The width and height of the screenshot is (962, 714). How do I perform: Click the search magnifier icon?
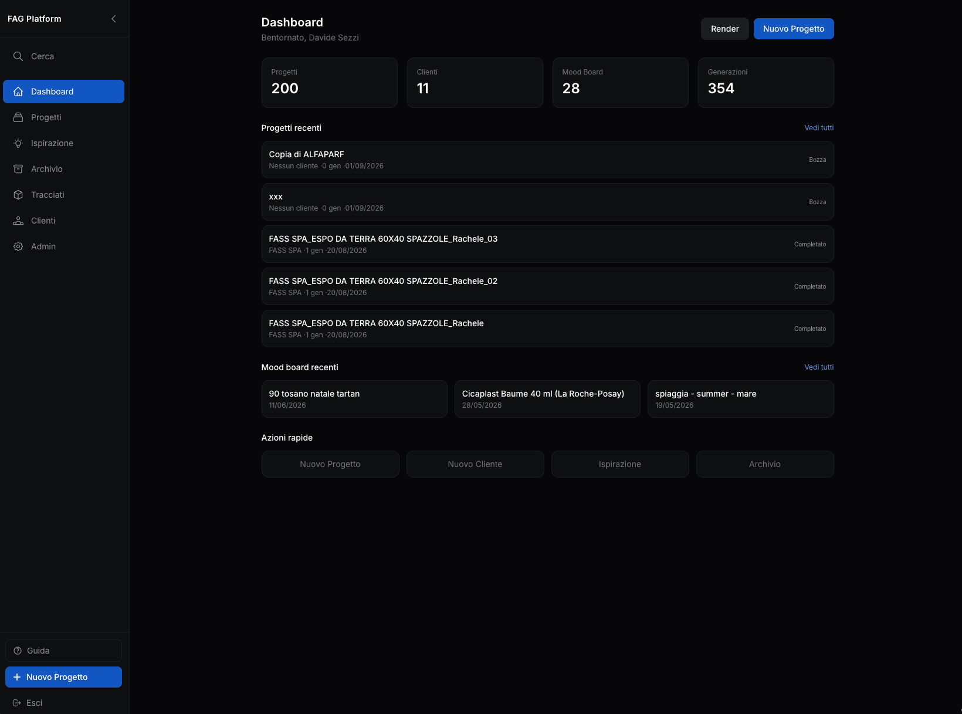[x=18, y=56]
